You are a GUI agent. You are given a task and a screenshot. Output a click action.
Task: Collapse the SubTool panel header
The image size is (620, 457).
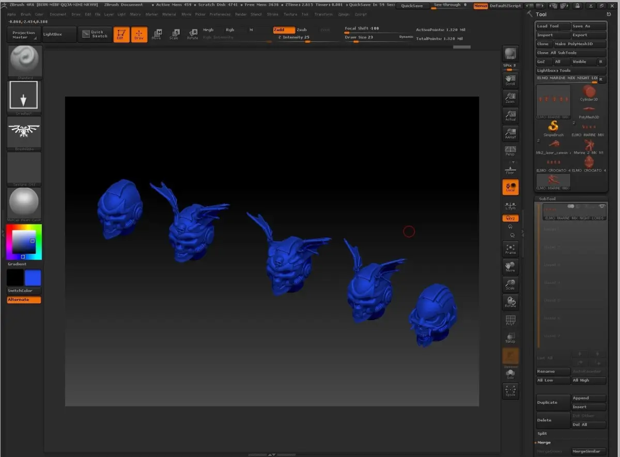(547, 199)
